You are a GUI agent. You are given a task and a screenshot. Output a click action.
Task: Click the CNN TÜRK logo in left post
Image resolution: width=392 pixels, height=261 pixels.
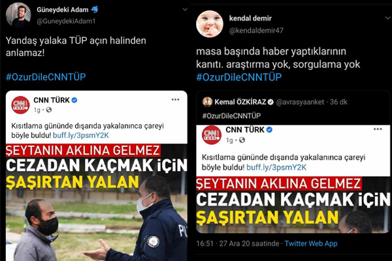pyautogui.click(x=20, y=105)
